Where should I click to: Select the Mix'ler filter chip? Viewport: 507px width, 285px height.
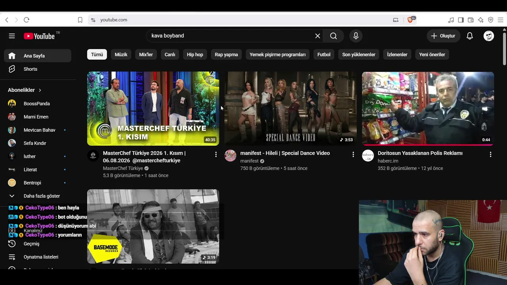pos(146,55)
